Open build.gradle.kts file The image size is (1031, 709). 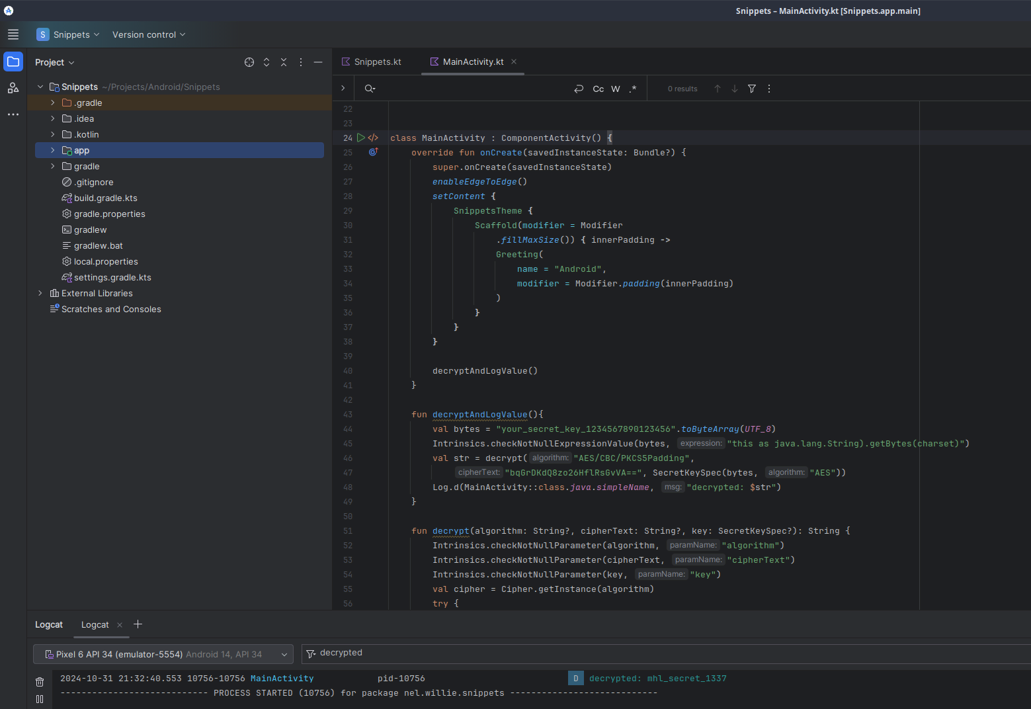[x=105, y=198]
